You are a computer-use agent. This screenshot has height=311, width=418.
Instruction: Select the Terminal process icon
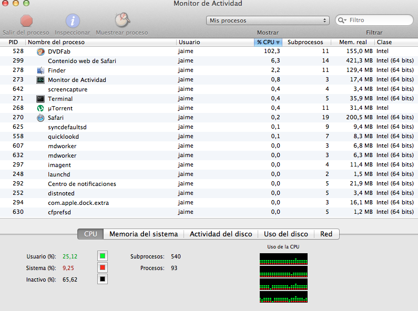[x=40, y=99]
